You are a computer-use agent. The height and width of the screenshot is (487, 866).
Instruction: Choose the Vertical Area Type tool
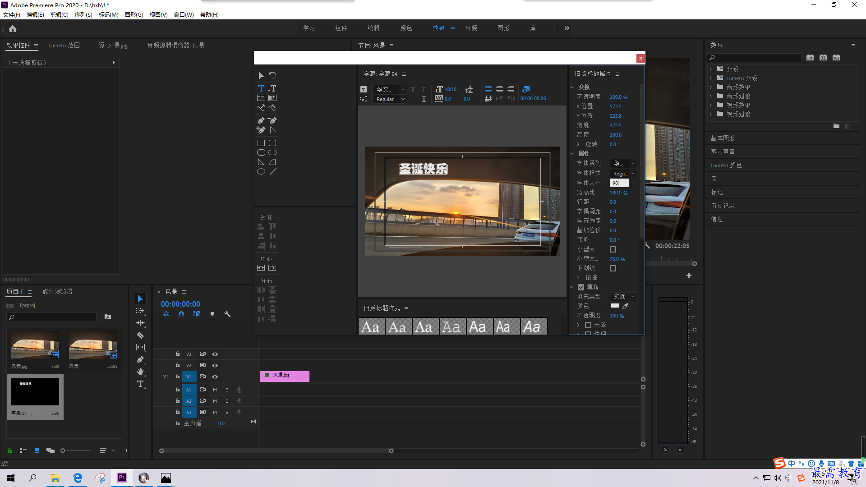[272, 98]
